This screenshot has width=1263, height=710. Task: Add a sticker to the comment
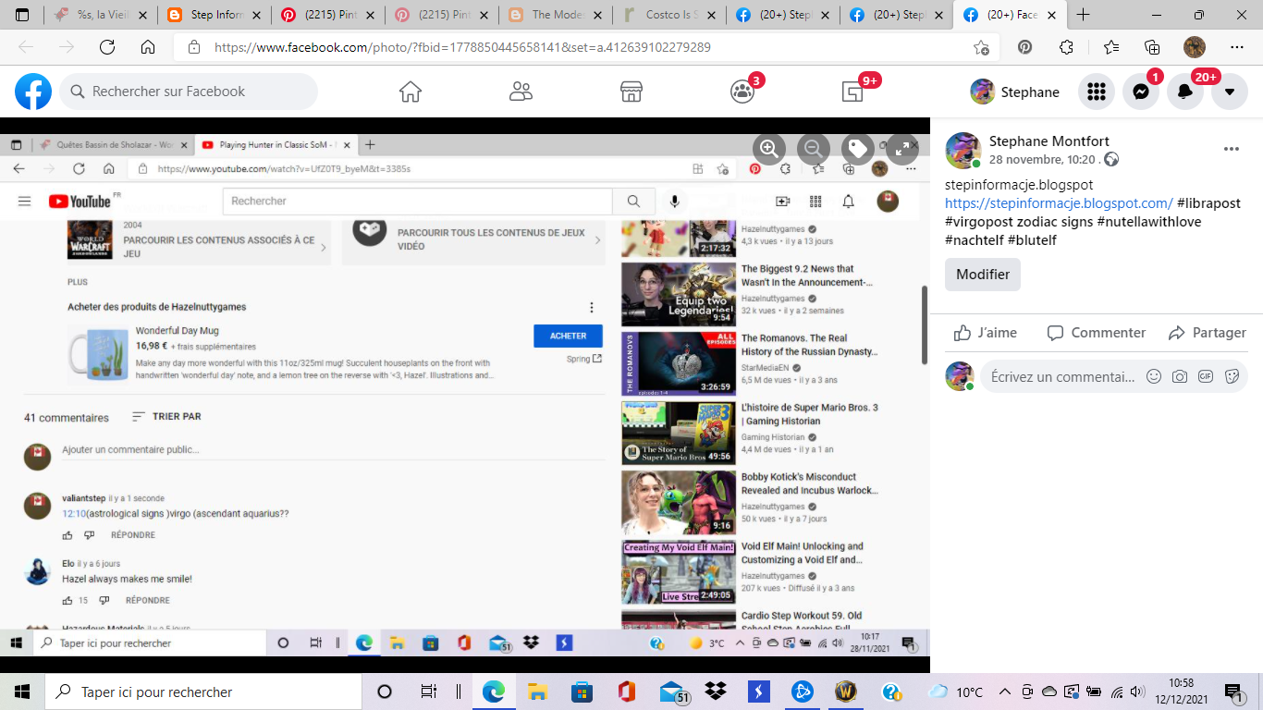click(1232, 376)
